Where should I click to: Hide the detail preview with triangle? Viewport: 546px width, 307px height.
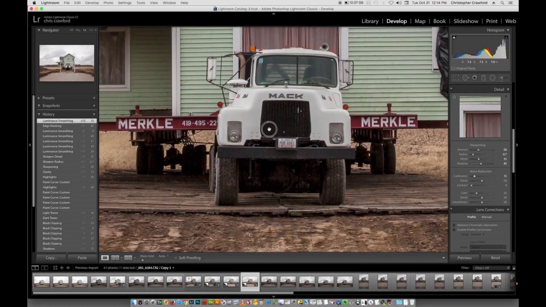coord(506,98)
